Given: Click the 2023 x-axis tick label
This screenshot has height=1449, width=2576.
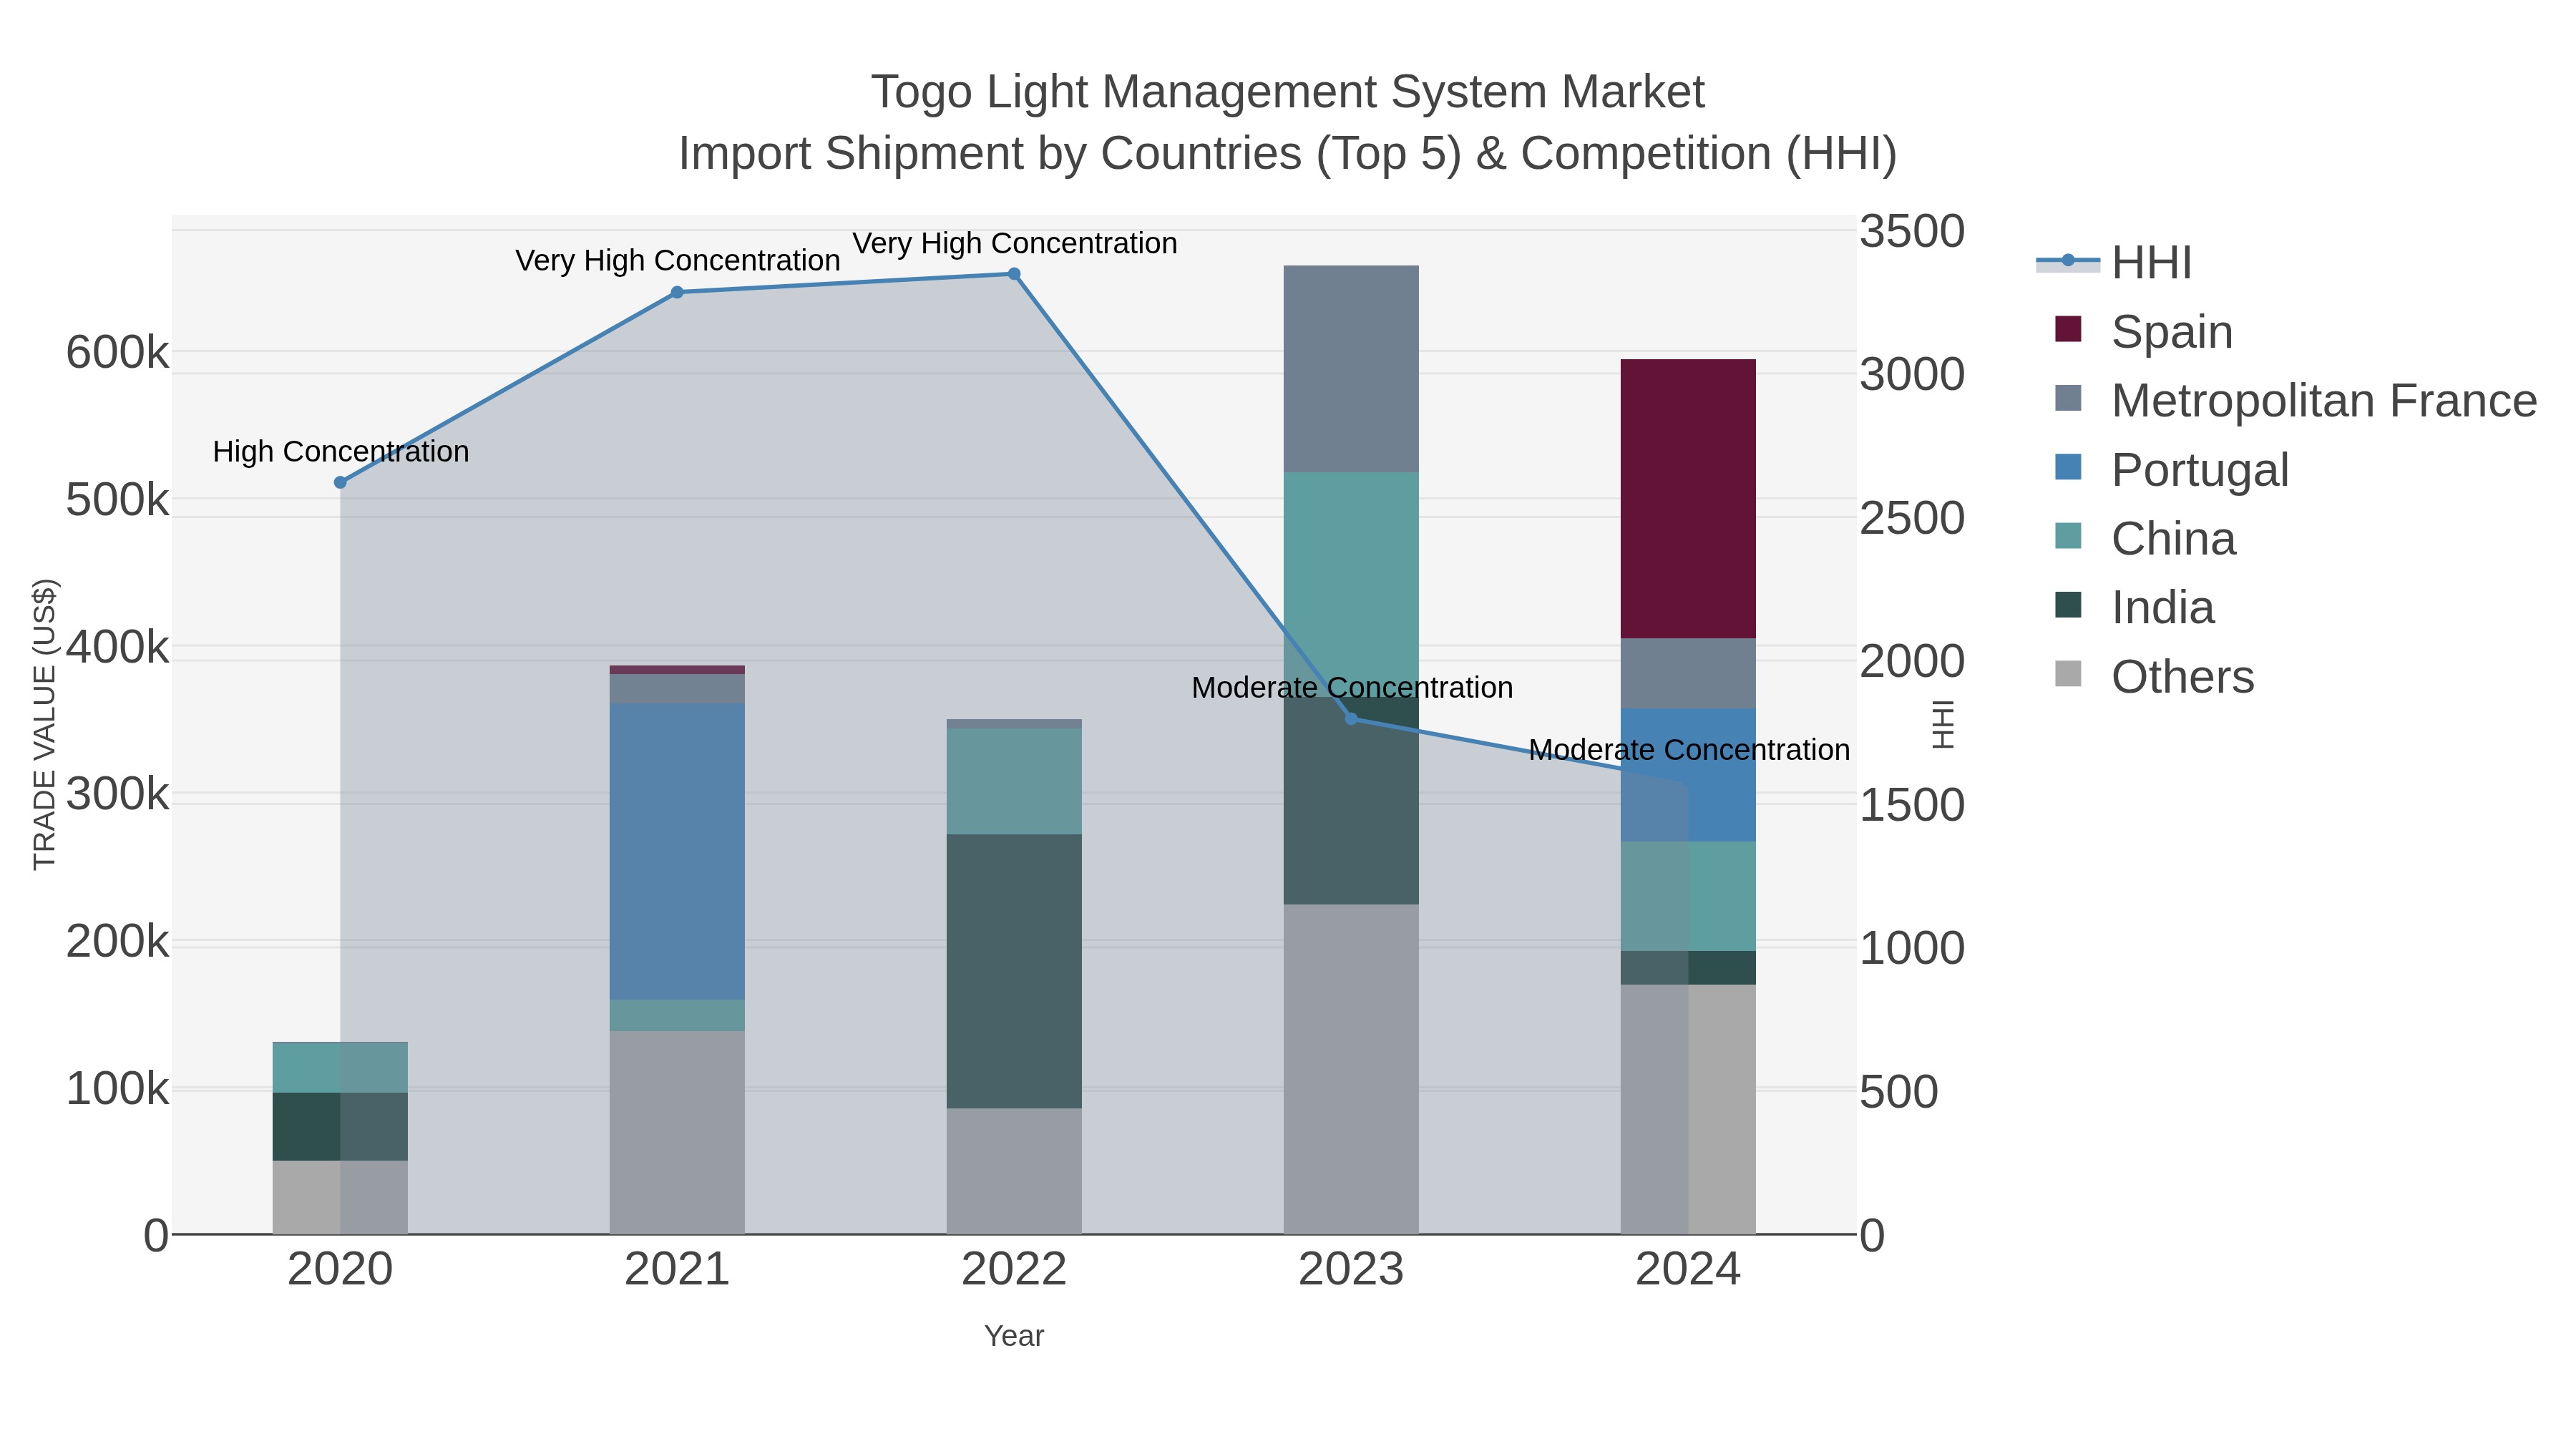Looking at the screenshot, I should 1351,1270.
